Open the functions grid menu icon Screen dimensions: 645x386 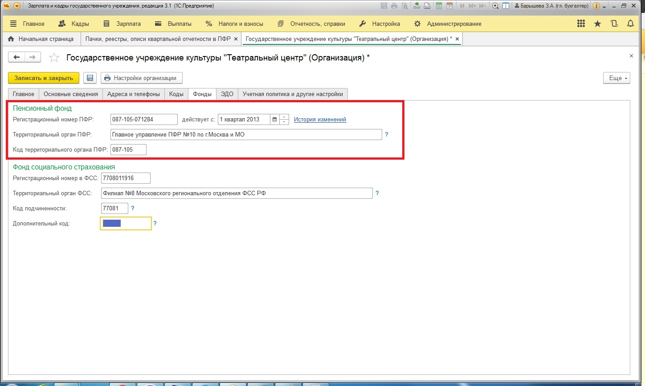tap(581, 24)
